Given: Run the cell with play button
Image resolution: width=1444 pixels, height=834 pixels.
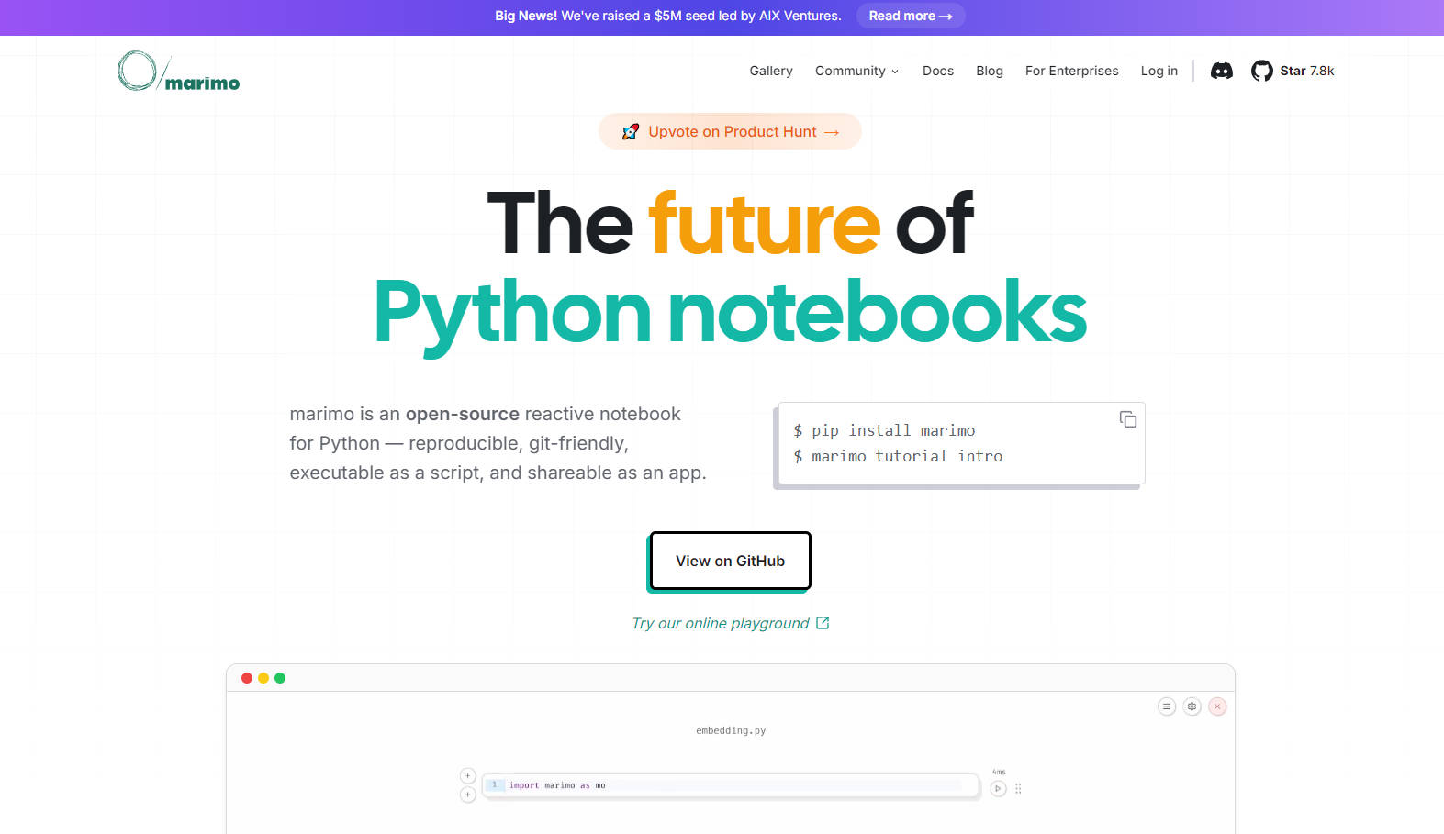Looking at the screenshot, I should 999,788.
